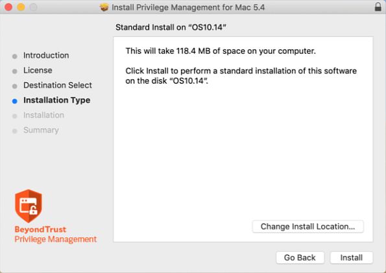Select the Destination Select step label
The height and width of the screenshot is (273, 386).
click(58, 85)
